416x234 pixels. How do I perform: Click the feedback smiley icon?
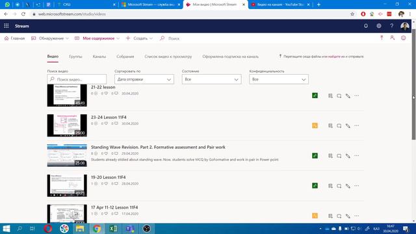click(x=403, y=38)
